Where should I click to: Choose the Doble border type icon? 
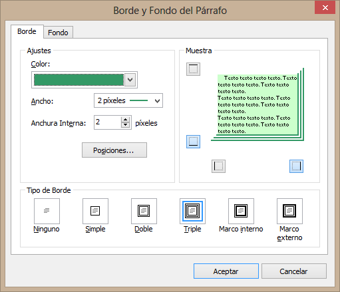[144, 211]
